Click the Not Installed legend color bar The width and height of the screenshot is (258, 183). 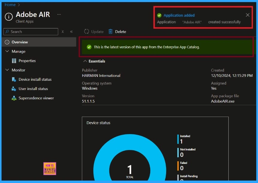(178, 152)
